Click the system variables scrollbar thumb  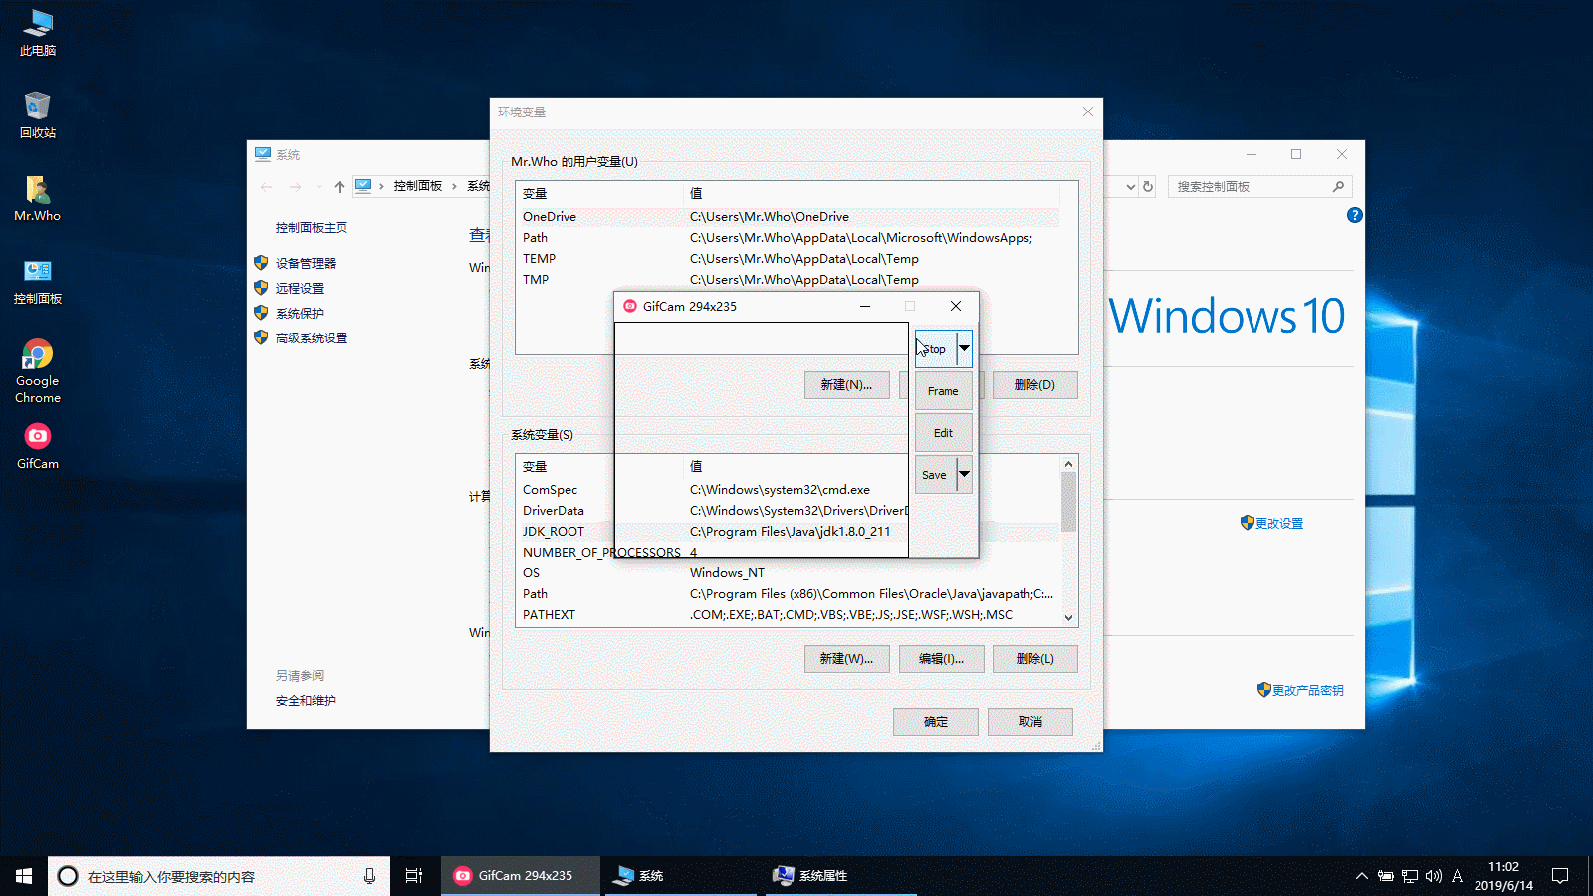(x=1068, y=502)
